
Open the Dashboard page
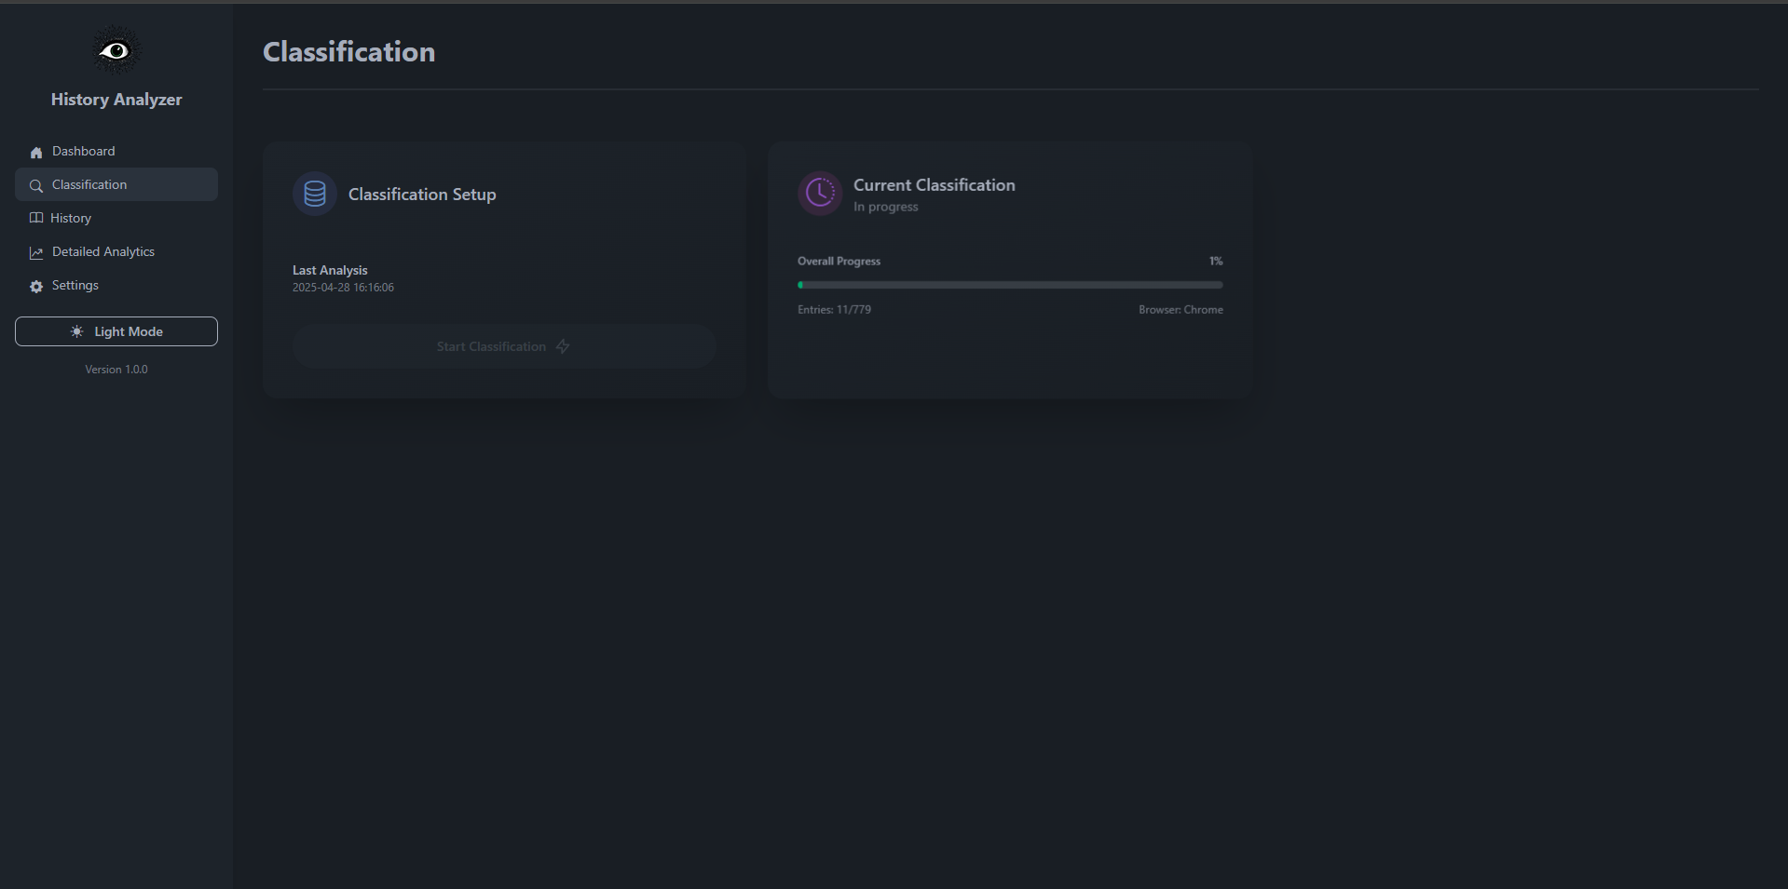(116, 151)
